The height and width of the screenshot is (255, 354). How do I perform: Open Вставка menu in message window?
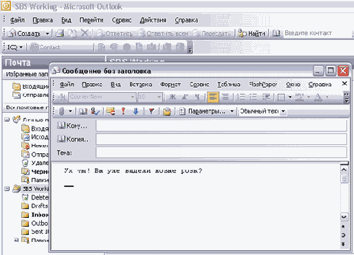(x=141, y=85)
